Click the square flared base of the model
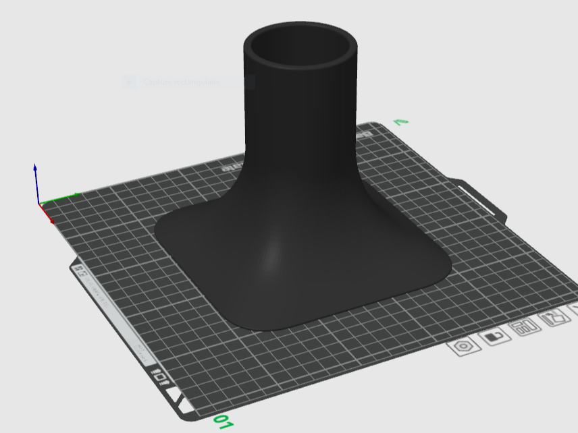The width and height of the screenshot is (578, 433). click(303, 265)
